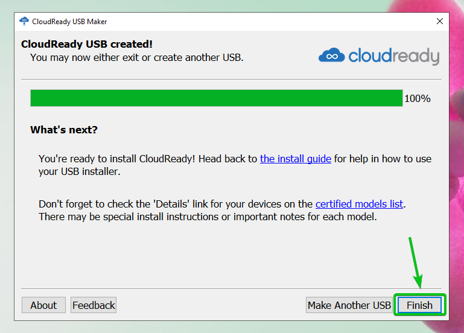Image resolution: width=464 pixels, height=333 pixels.
Task: Select the "What's next?" heading
Action: (x=64, y=130)
